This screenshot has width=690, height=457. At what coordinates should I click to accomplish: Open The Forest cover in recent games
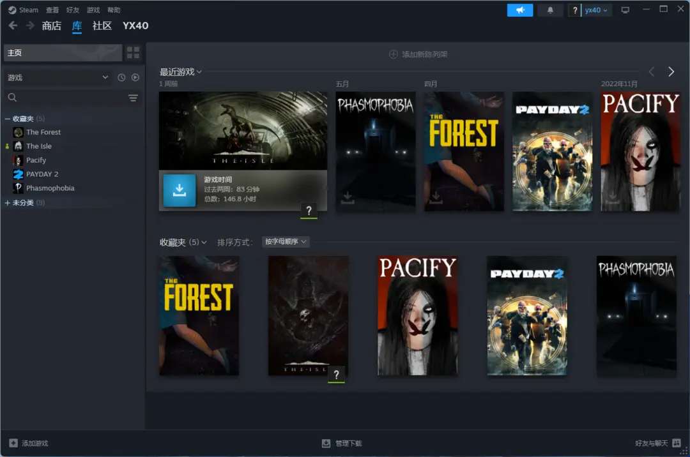[464, 151]
